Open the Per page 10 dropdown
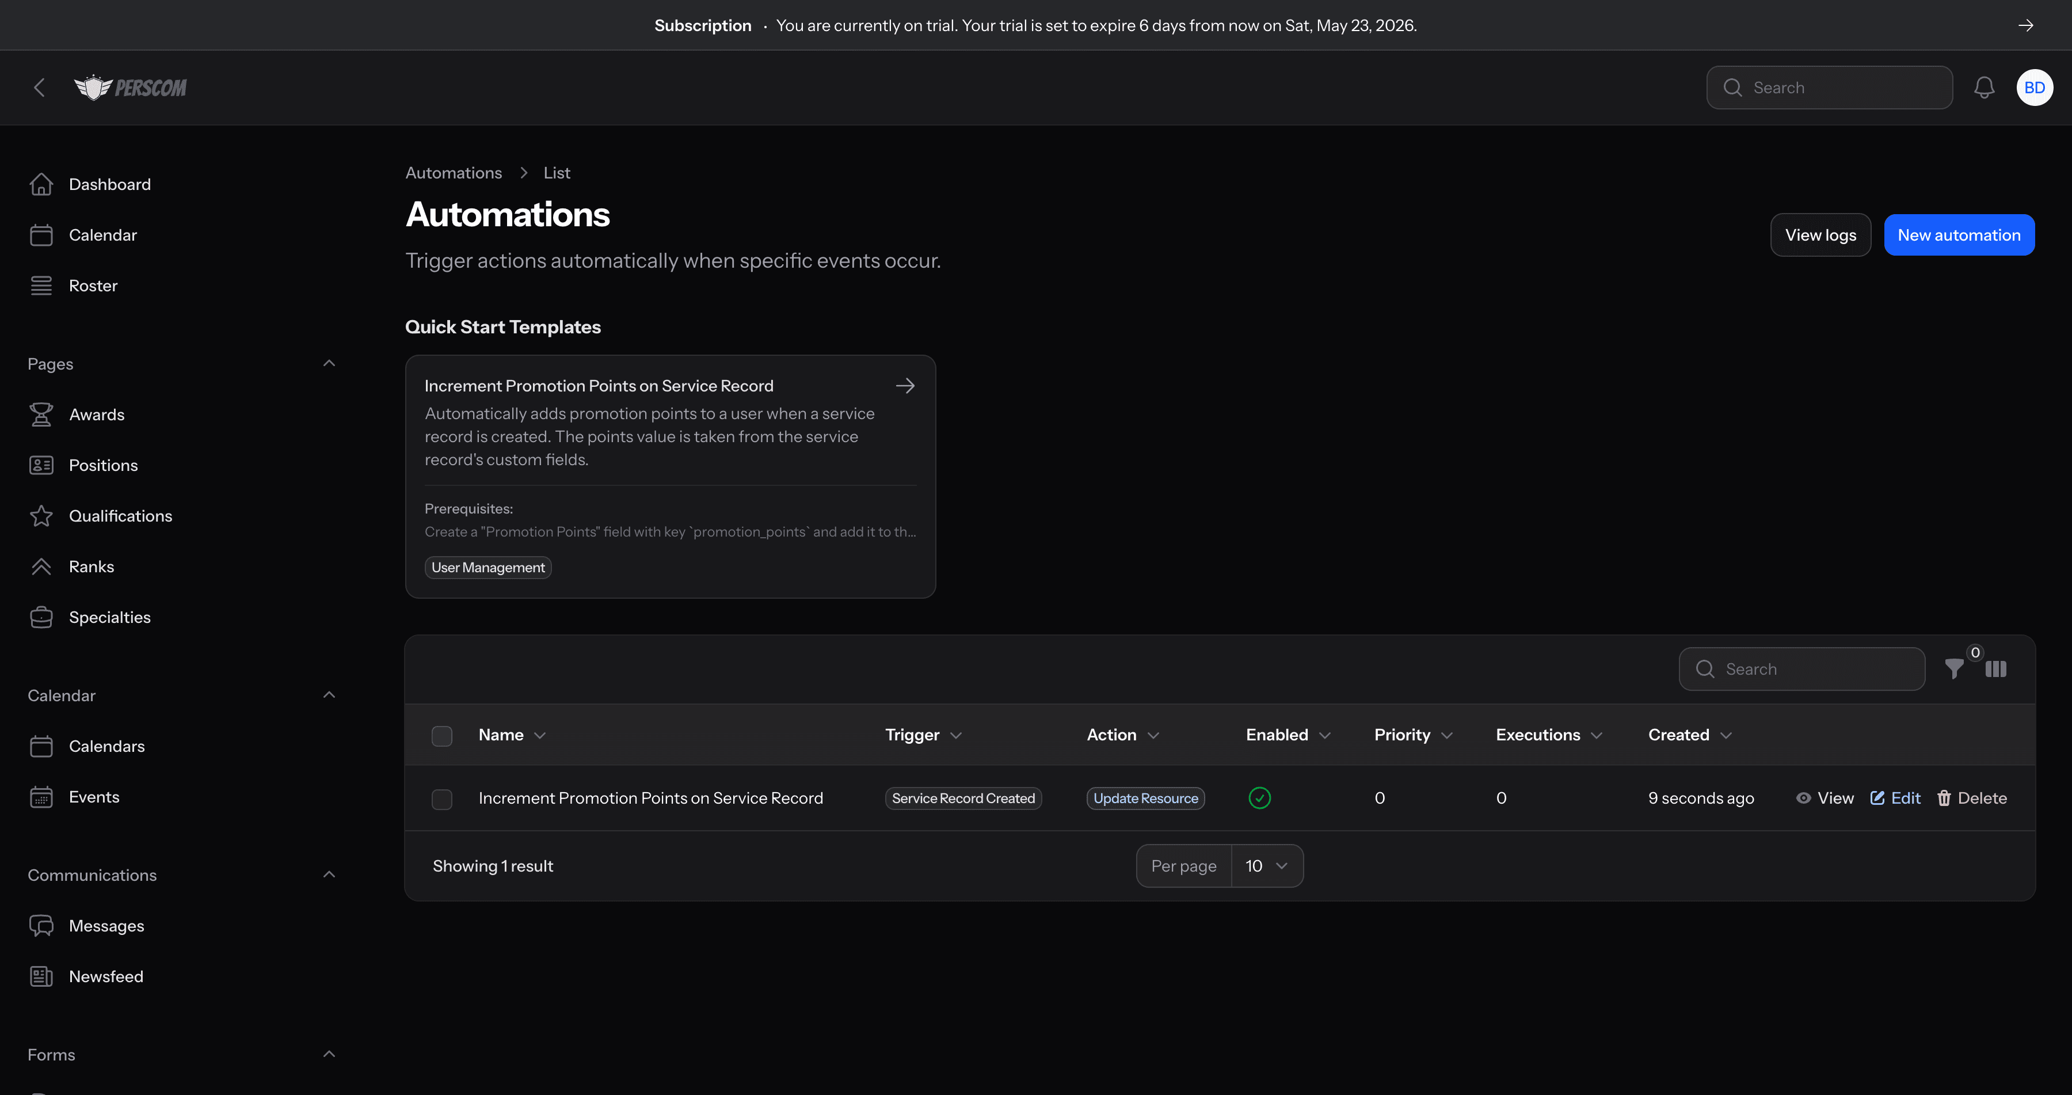Viewport: 2072px width, 1095px height. tap(1267, 866)
